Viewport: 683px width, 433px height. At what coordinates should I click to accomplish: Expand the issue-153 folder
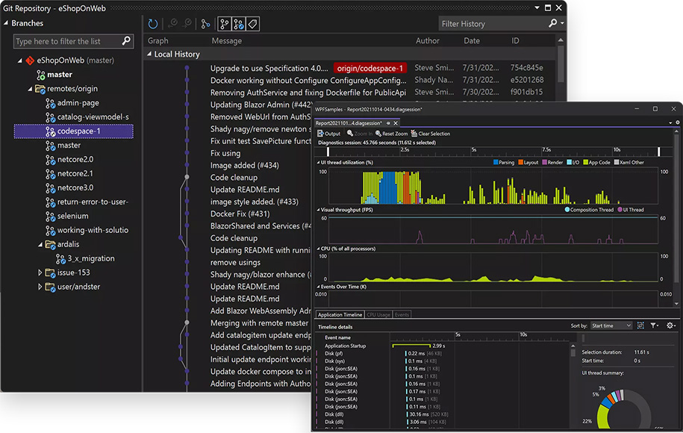pyautogui.click(x=41, y=272)
